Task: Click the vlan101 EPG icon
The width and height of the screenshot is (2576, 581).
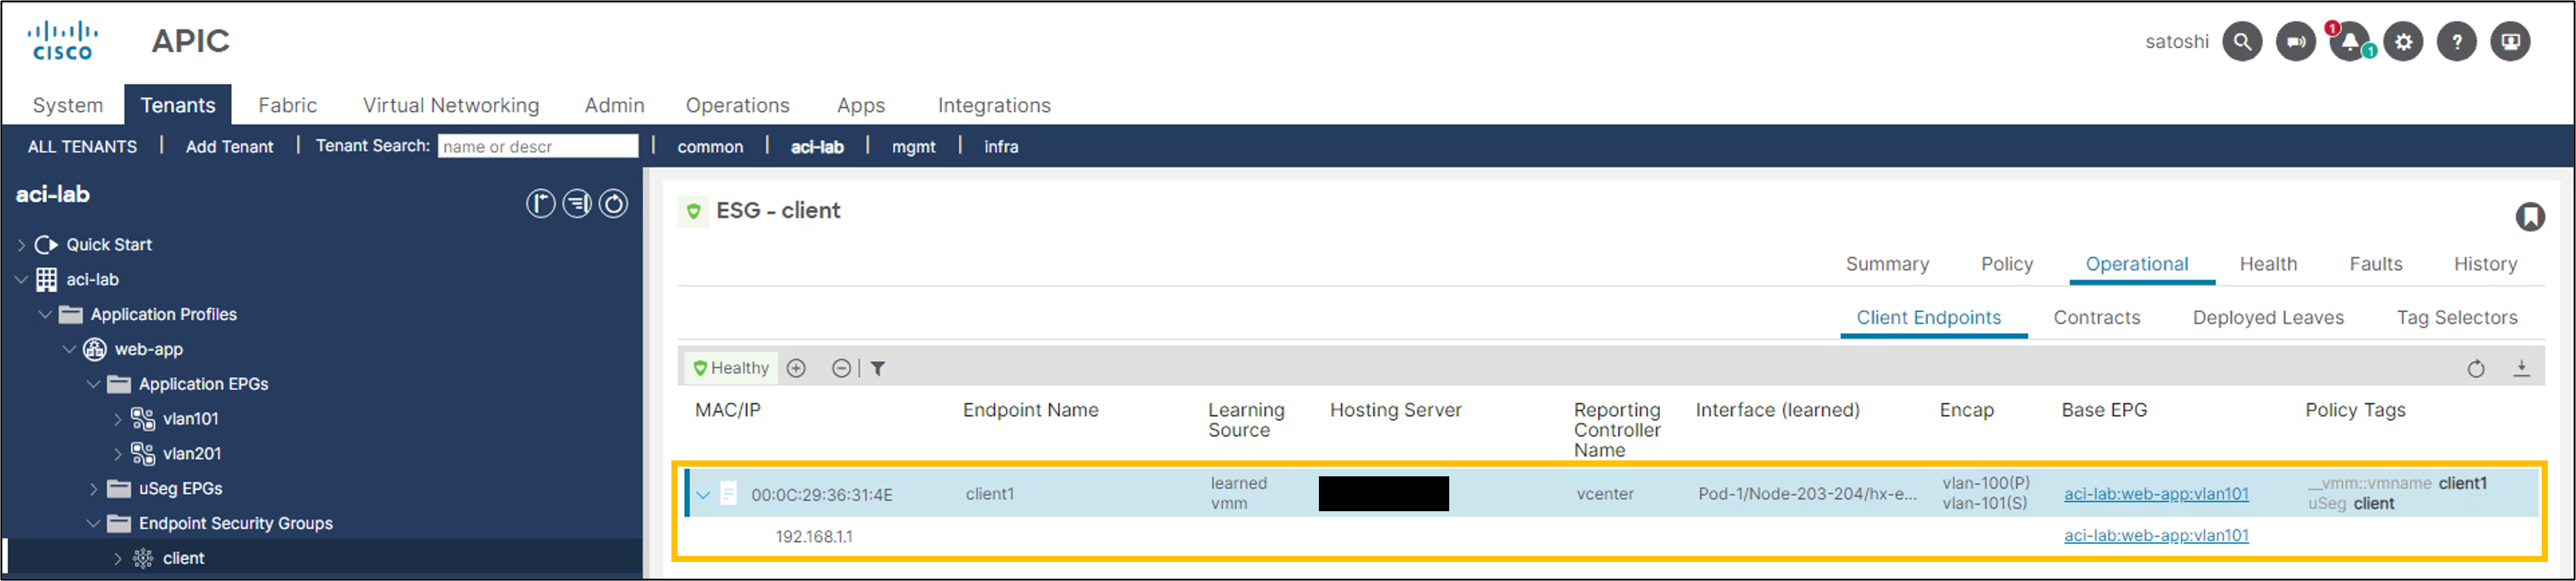Action: (143, 419)
